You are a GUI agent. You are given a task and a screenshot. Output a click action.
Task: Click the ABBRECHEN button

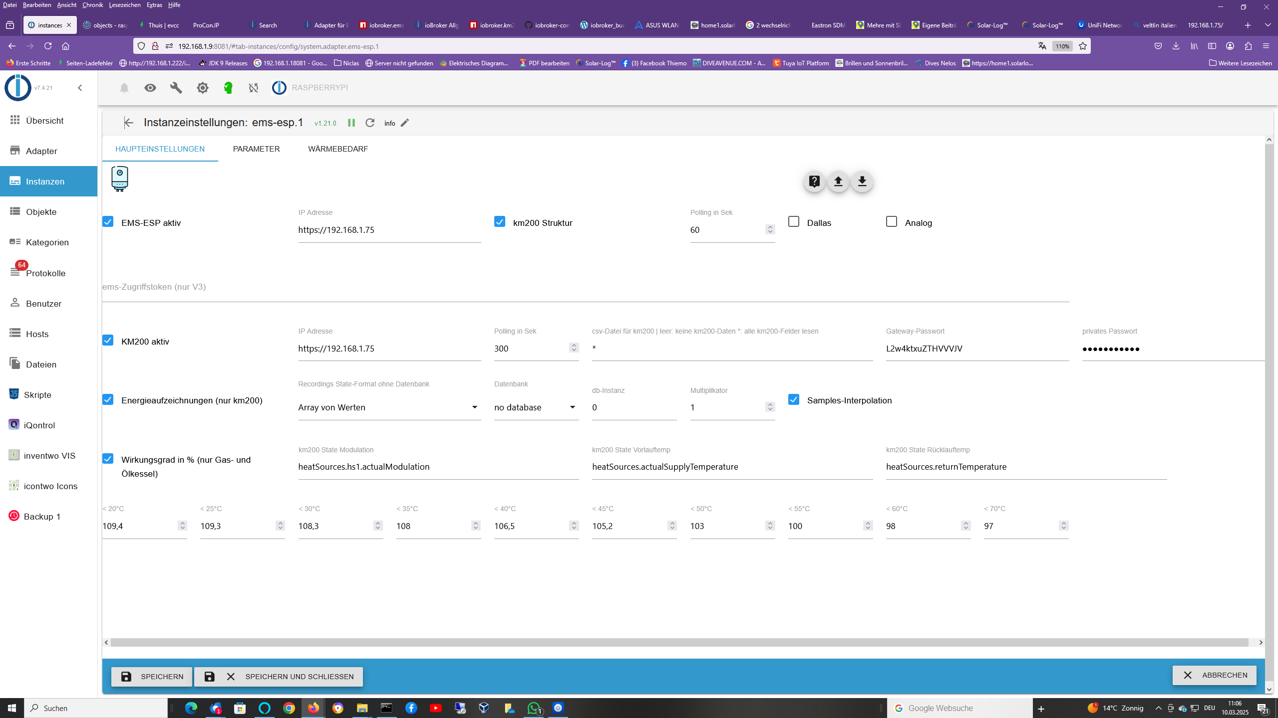click(1214, 675)
